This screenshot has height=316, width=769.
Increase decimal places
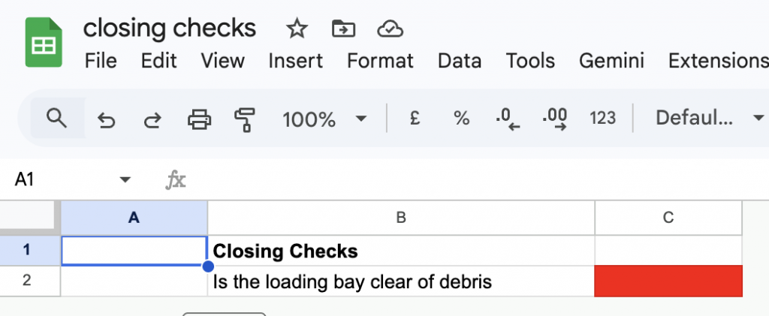(x=555, y=118)
